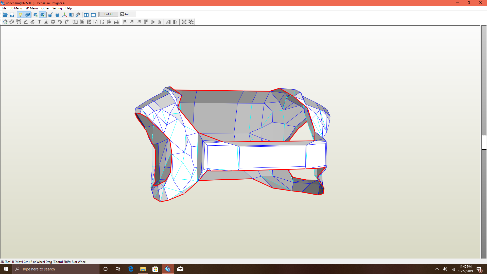487x274 pixels.
Task: Open Cortana circle icon in taskbar
Action: coord(106,269)
